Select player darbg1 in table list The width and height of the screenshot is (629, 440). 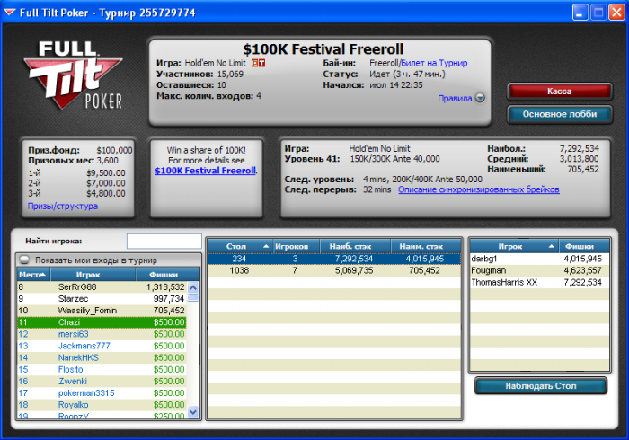[539, 259]
